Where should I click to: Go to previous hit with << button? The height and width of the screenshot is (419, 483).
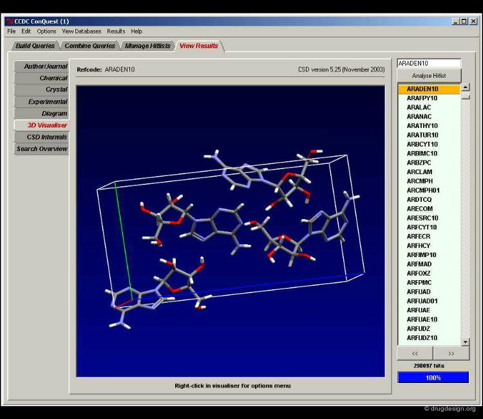click(415, 353)
